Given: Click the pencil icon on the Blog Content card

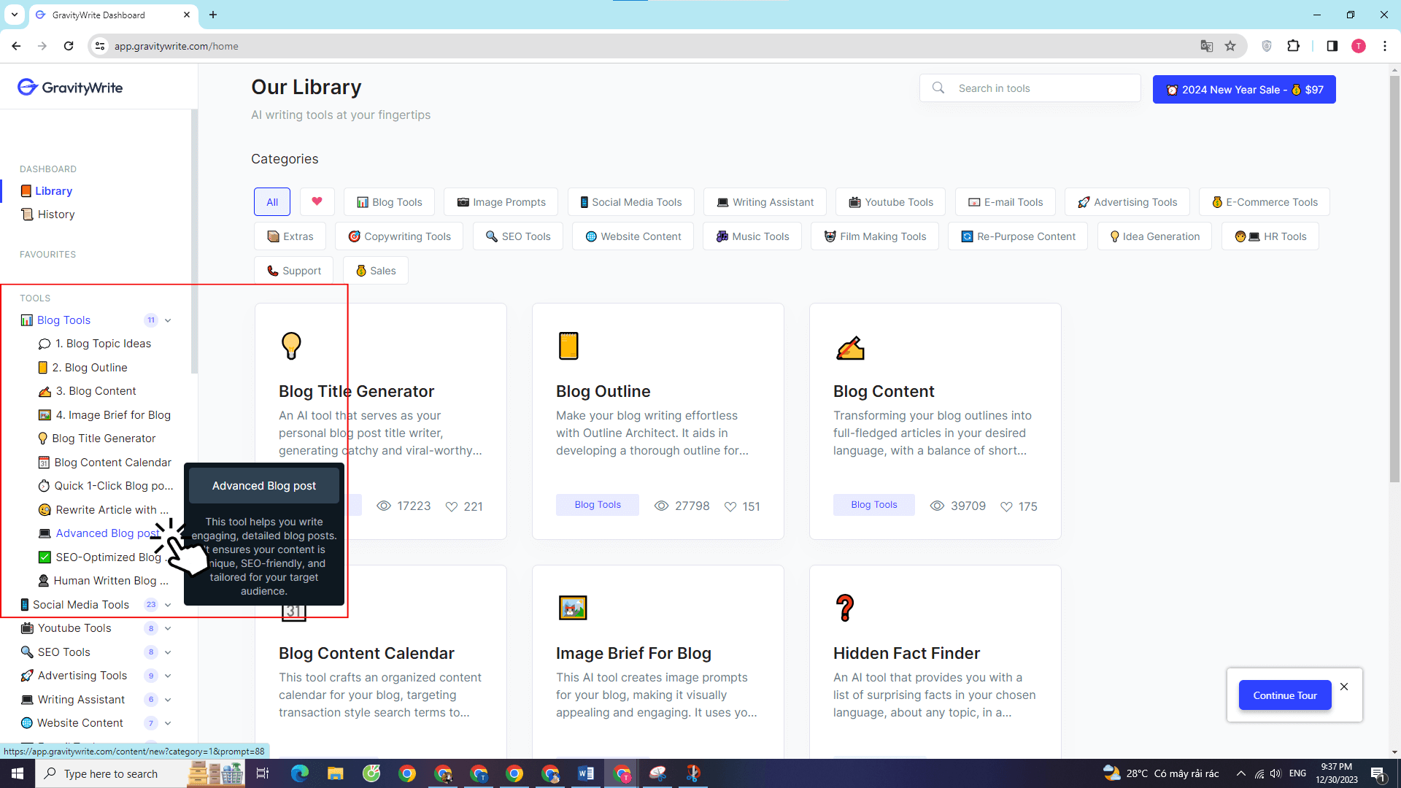Looking at the screenshot, I should [x=851, y=348].
